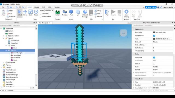Switch to the TEST tab

(43, 7)
